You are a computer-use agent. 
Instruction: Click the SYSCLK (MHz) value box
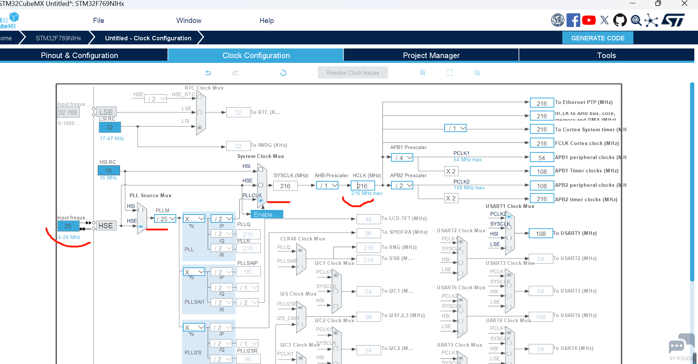285,186
